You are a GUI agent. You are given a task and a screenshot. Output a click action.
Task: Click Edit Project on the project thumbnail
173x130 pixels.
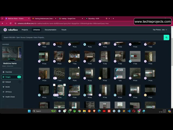coord(12,59)
